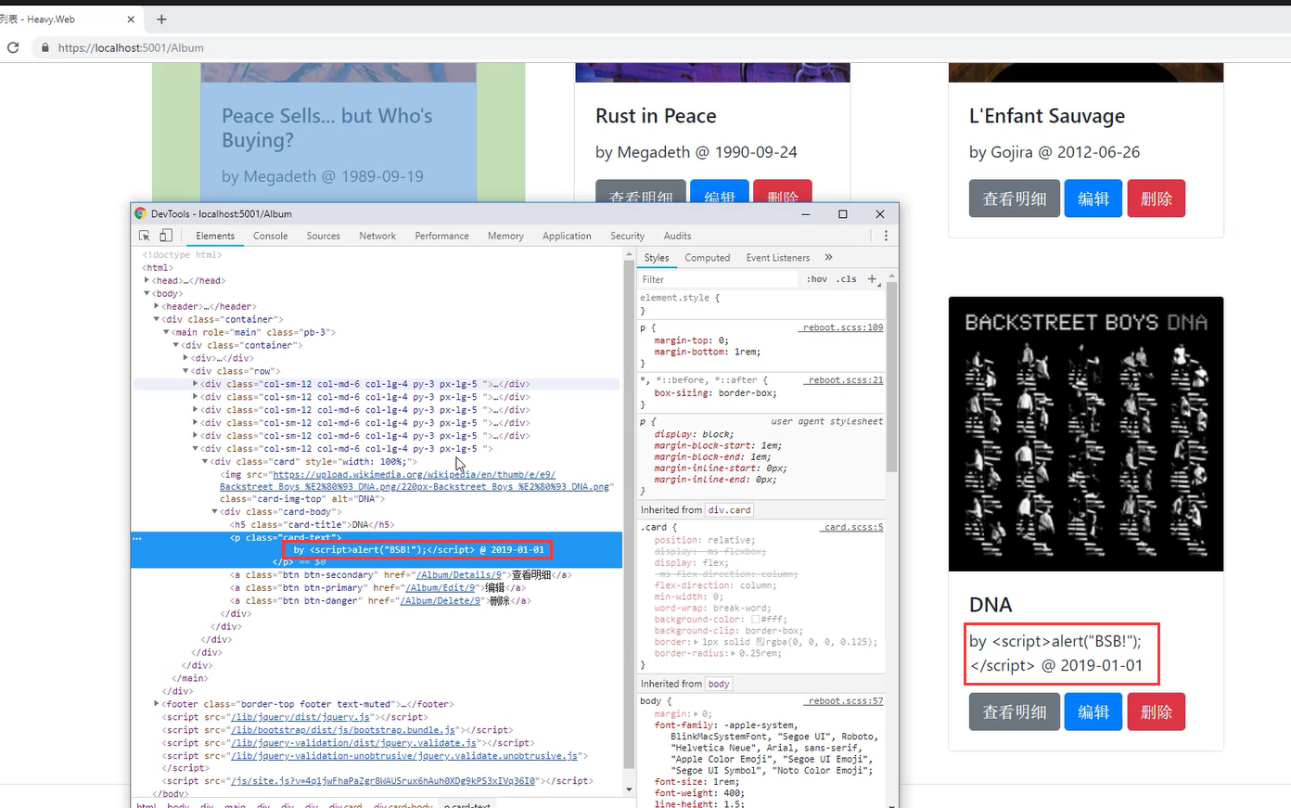Open bootstrap.bundle.js script src link

point(343,729)
